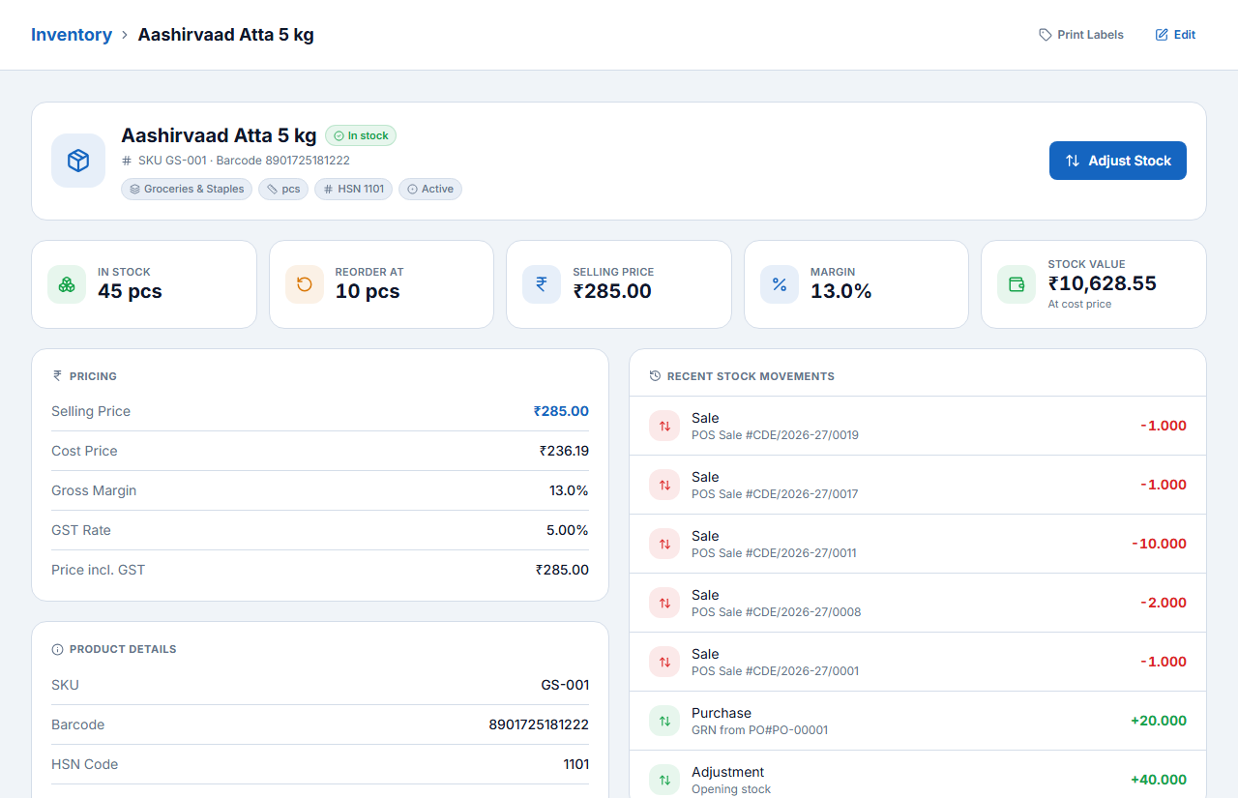Click the product box icon beside Aashirvaad Atta
1238x798 pixels.
coord(78,161)
